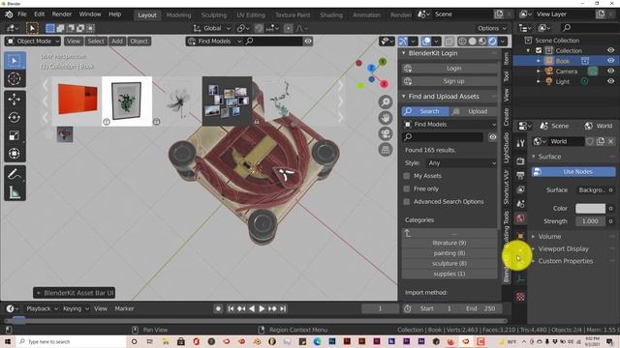This screenshot has width=620, height=348.
Task: Toggle auto keying record button
Action: [218, 308]
